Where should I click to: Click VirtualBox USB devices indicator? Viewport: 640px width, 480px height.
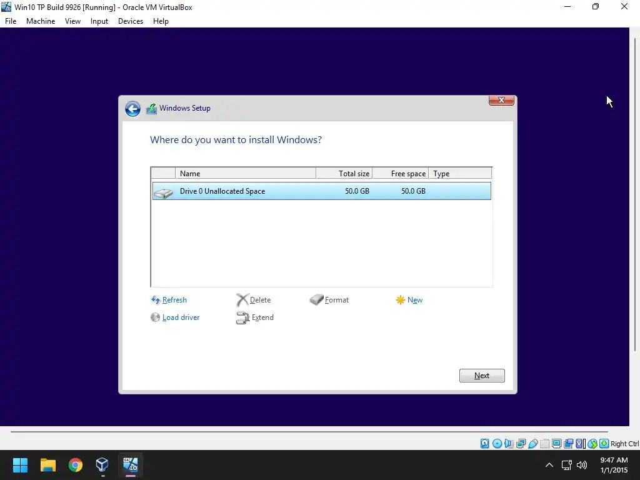pyautogui.click(x=532, y=444)
